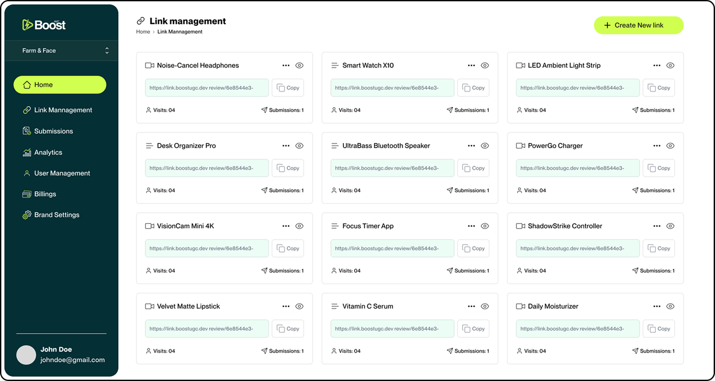Click the Submissions icon in sidebar
This screenshot has width=715, height=381.
coord(27,131)
